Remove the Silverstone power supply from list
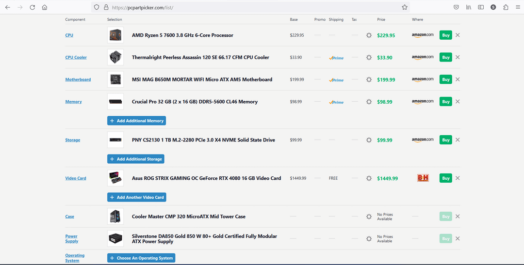Viewport: 524px width, 265px height. tap(458, 238)
